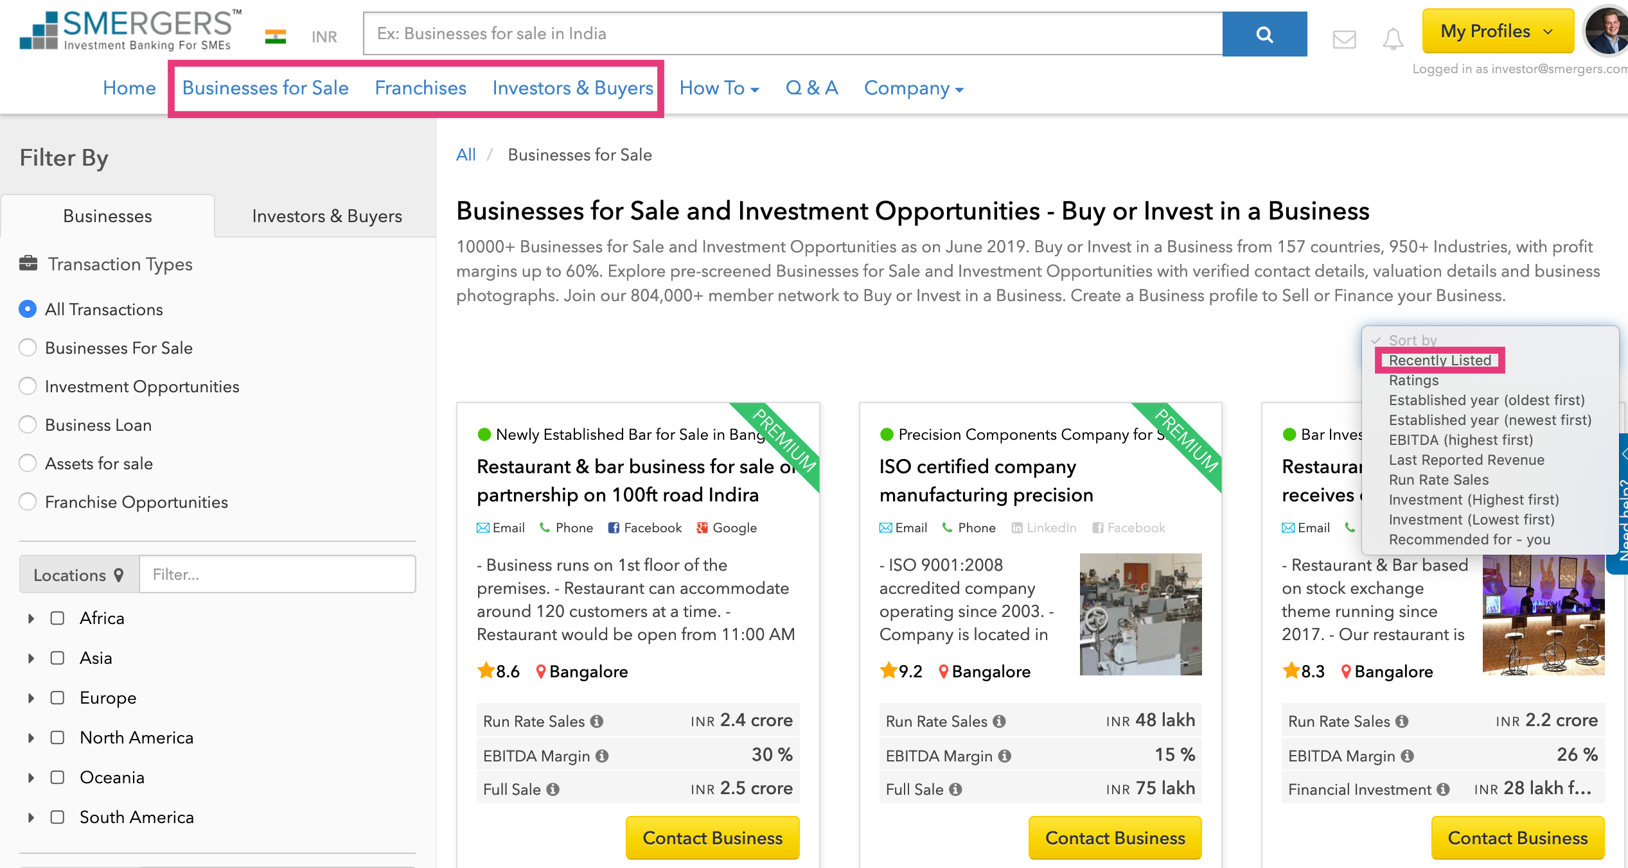Open the Company dropdown menu

click(x=914, y=88)
